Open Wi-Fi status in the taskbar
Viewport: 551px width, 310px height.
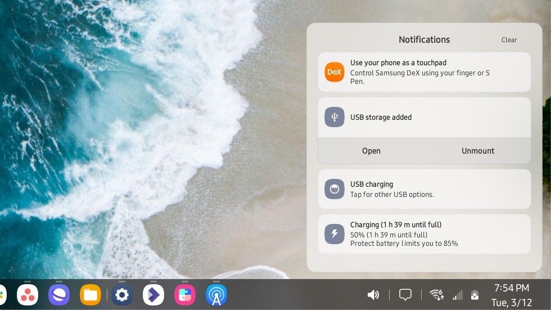tap(436, 295)
